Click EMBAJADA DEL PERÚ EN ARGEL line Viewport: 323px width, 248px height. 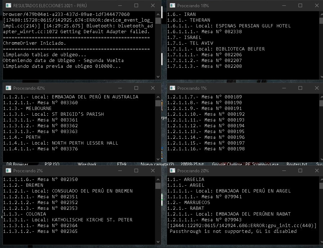coord(229,191)
